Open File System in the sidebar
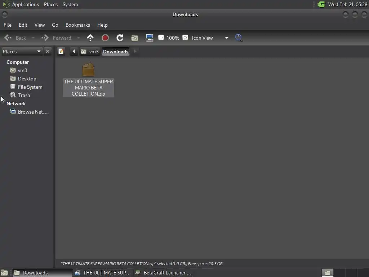Viewport: 369px width, 277px height. [30, 87]
